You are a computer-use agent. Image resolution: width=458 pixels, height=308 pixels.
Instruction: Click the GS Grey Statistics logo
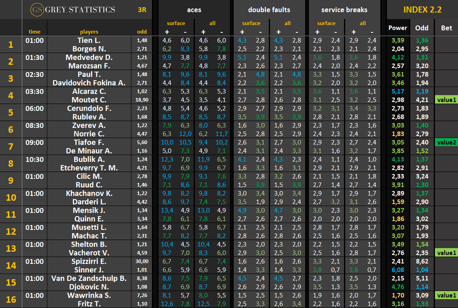73,9
